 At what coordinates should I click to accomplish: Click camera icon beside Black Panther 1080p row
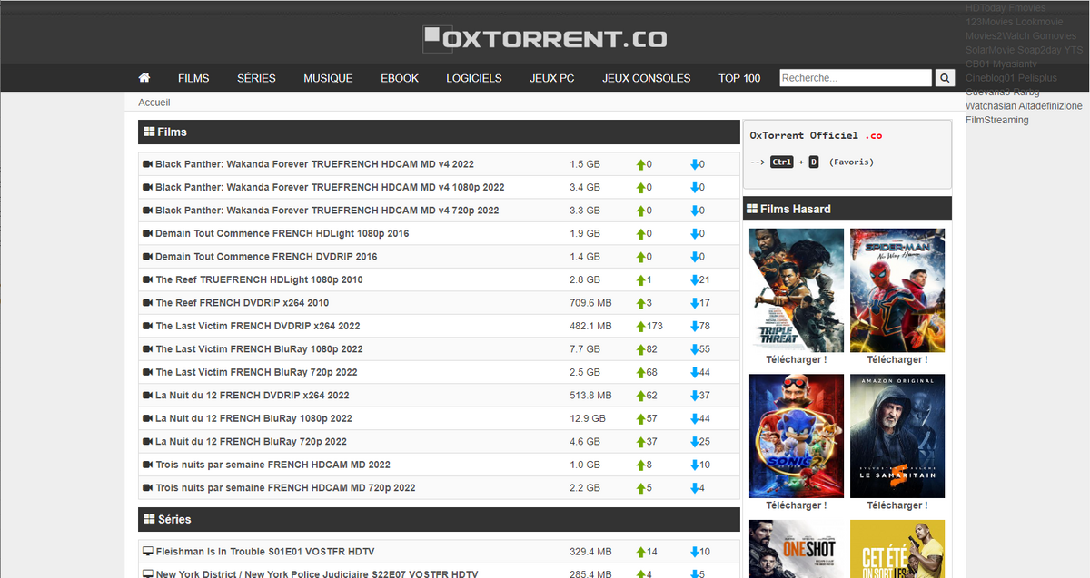(148, 187)
